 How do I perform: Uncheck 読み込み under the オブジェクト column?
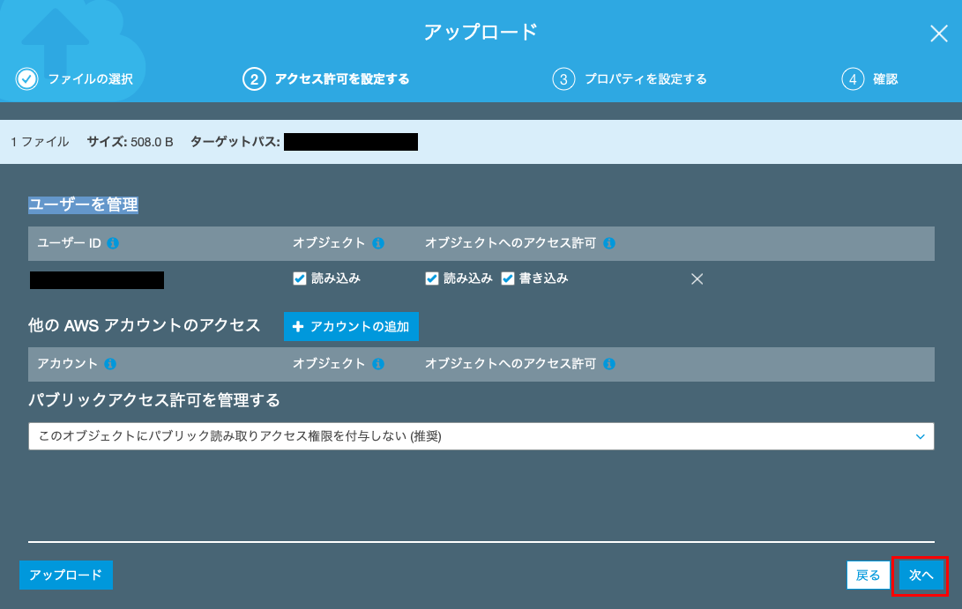[300, 279]
